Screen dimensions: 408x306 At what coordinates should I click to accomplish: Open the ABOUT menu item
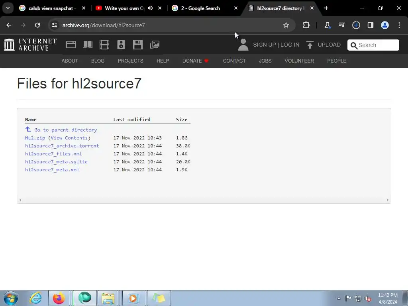70,61
